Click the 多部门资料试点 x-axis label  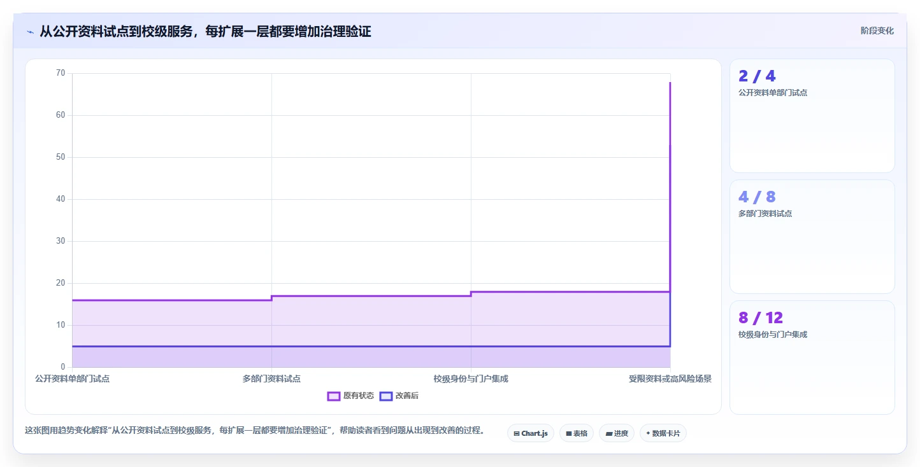pos(271,379)
